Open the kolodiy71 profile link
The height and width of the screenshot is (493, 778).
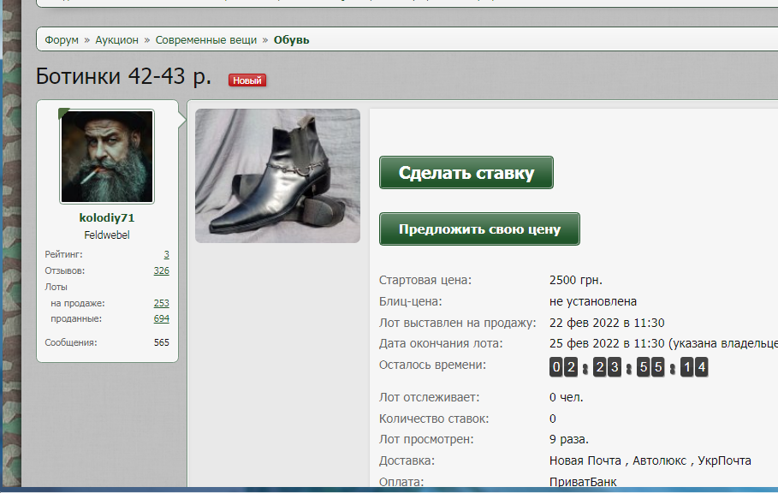pyautogui.click(x=107, y=217)
